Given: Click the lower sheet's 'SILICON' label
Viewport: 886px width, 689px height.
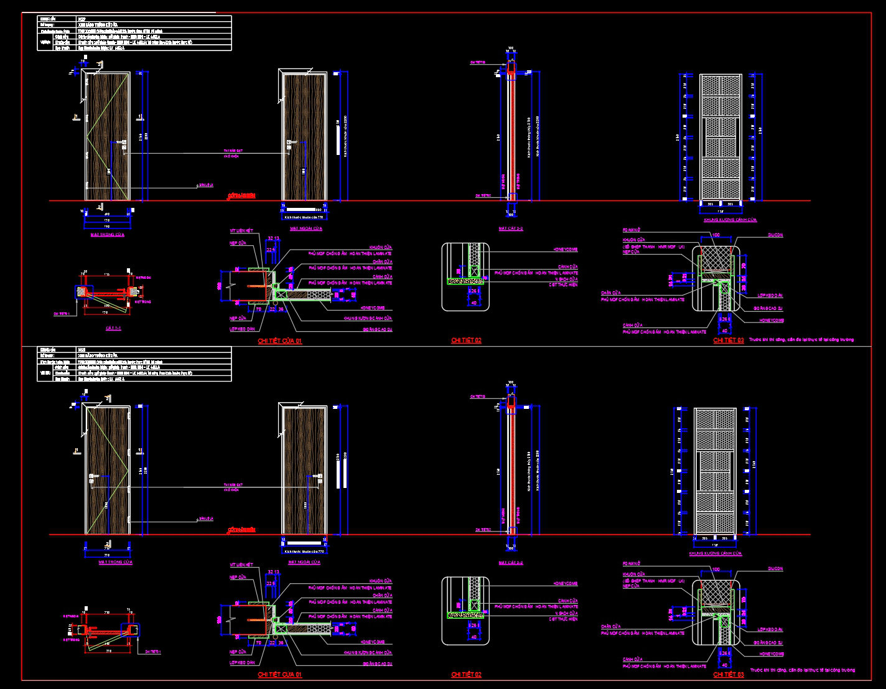Looking at the screenshot, I should (775, 569).
